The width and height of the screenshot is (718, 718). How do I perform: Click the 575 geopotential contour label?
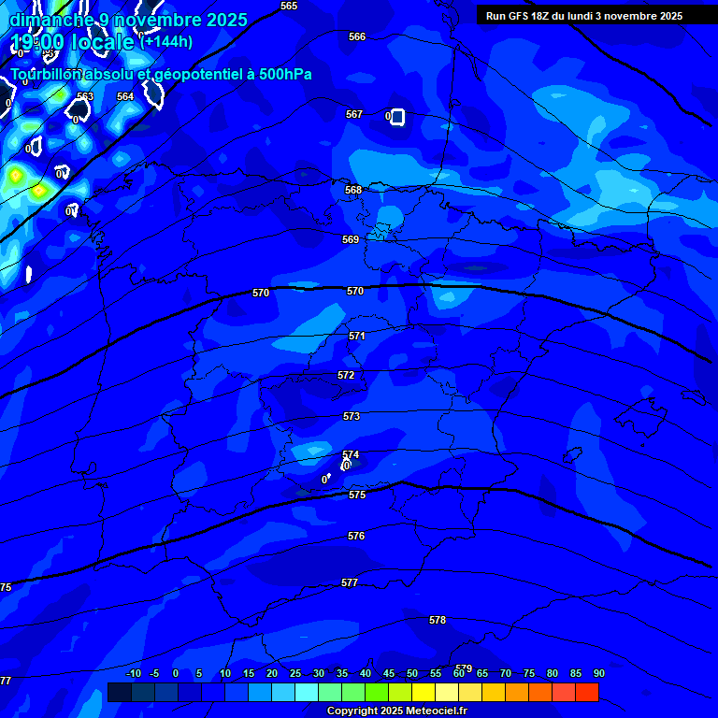point(357,495)
